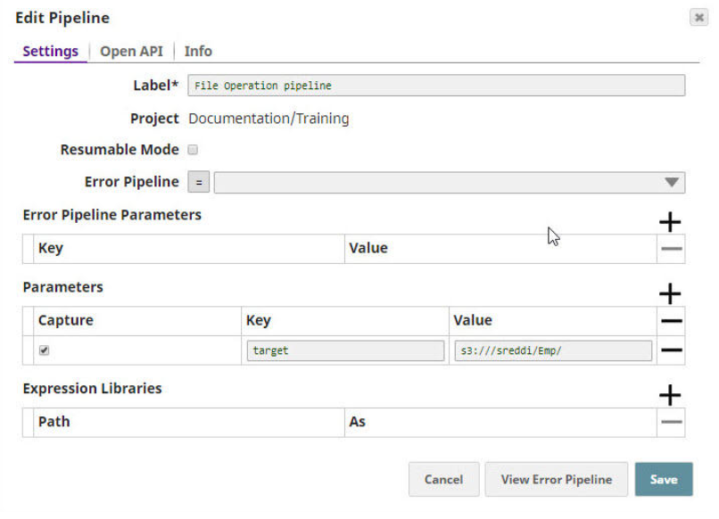Uncheck Capture for the target parameter
Viewport: 719px width, 519px height.
coord(44,350)
